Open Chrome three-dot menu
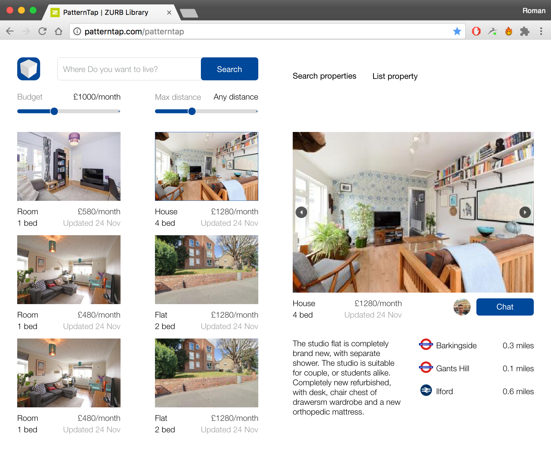 541,31
